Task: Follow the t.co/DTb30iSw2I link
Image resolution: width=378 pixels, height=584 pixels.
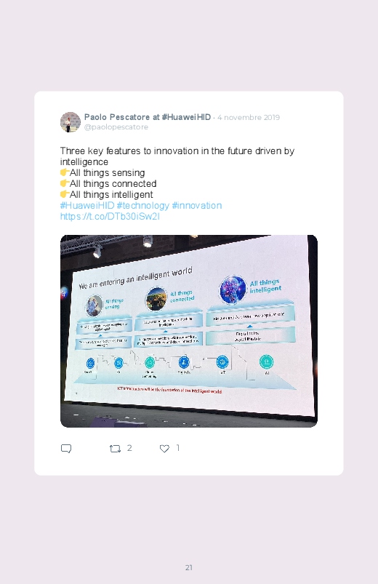Action: pyautogui.click(x=110, y=217)
